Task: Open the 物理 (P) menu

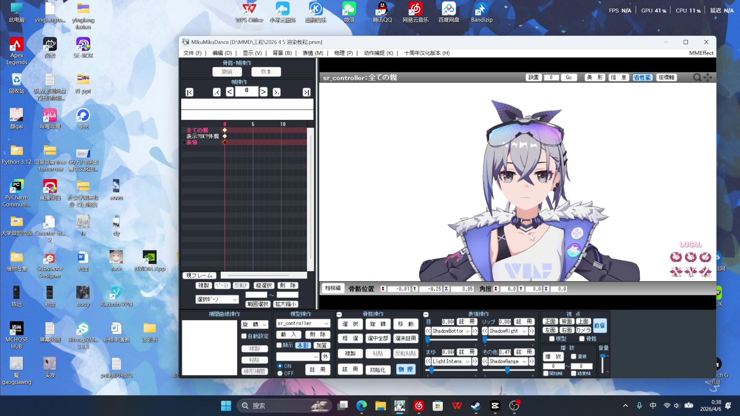Action: 343,53
